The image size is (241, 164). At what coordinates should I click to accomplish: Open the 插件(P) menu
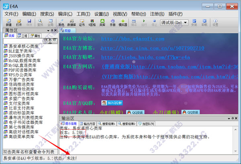pos(176,14)
